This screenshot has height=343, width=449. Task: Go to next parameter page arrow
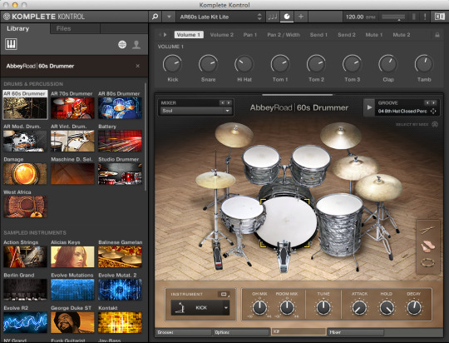pos(165,35)
